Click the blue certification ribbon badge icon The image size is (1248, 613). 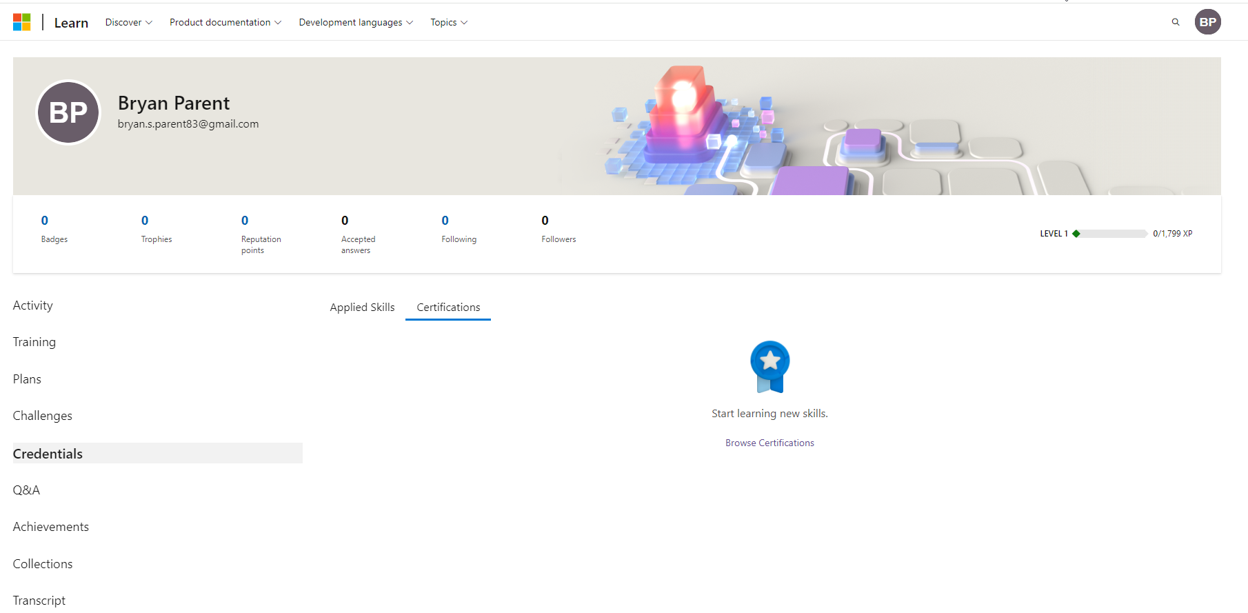point(770,367)
